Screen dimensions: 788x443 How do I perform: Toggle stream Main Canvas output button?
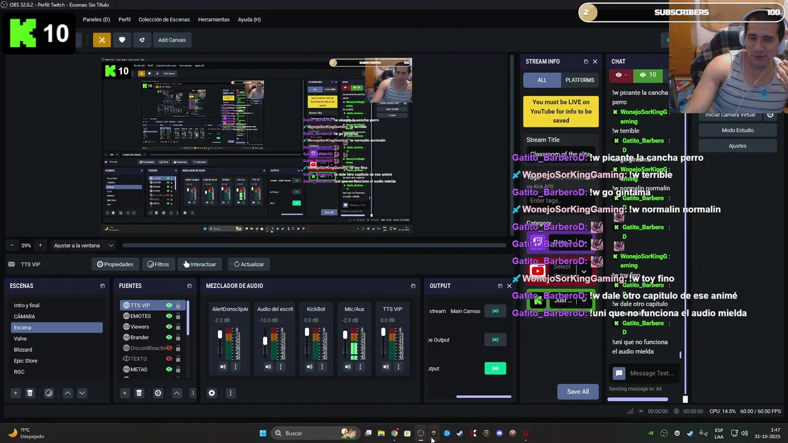495,311
